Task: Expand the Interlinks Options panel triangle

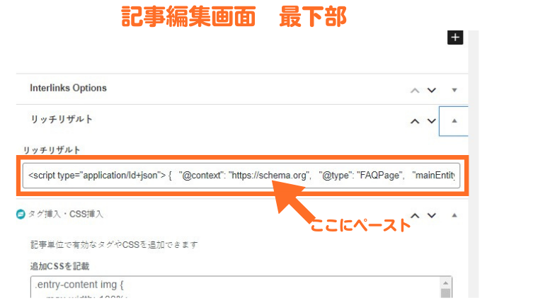Action: pos(454,90)
